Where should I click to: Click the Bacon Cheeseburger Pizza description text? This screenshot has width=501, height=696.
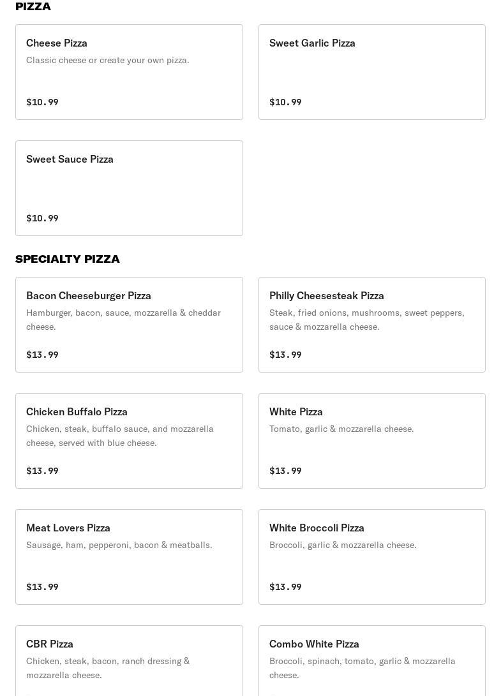(123, 320)
